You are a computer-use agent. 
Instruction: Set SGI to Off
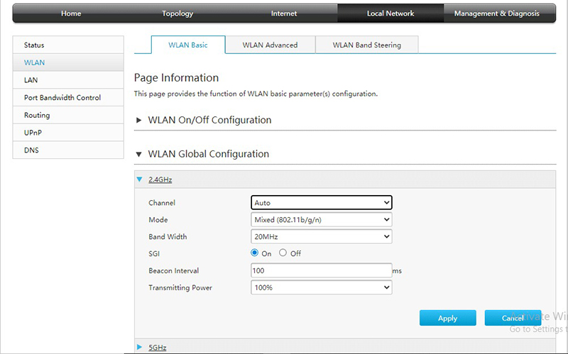coord(283,253)
